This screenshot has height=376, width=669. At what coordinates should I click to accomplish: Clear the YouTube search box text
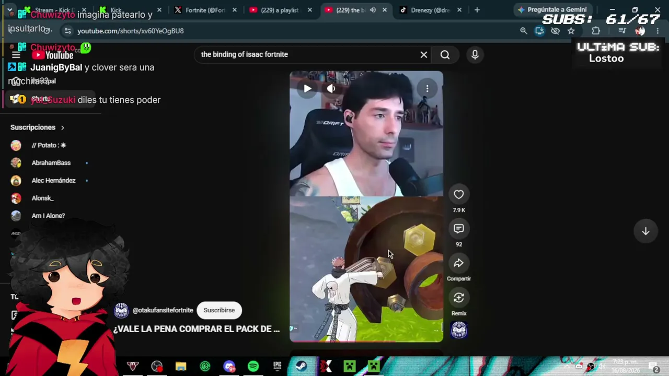pos(424,54)
